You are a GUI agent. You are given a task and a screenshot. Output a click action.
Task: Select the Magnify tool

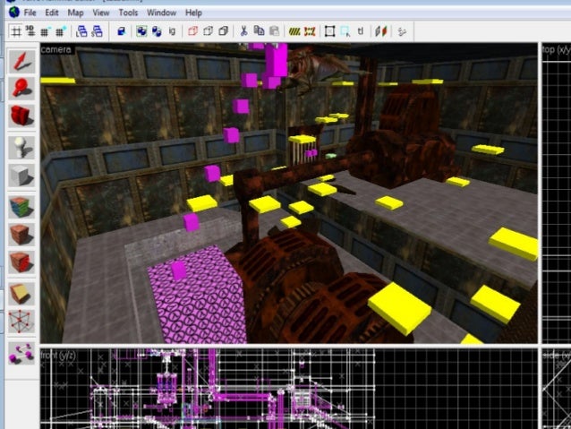point(21,88)
